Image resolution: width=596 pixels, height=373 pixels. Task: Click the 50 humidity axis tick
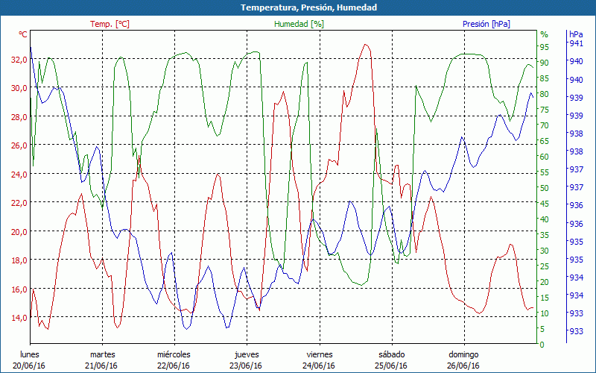pyautogui.click(x=545, y=188)
